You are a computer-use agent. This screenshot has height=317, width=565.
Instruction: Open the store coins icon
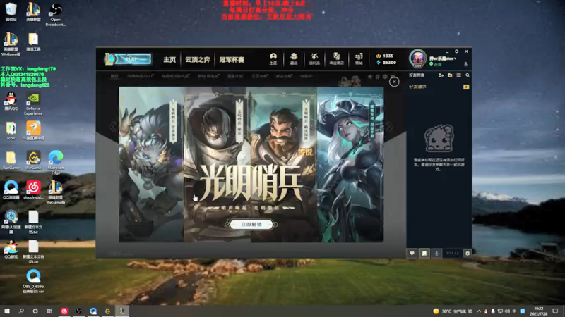[359, 58]
